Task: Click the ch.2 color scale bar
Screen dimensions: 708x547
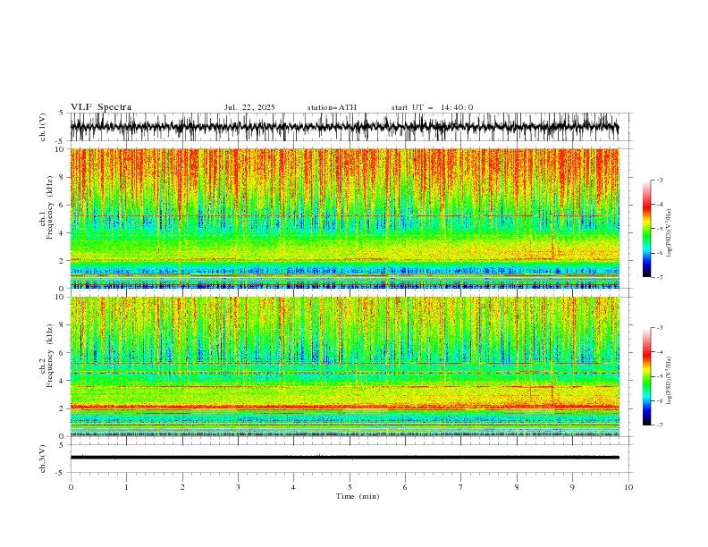Action: [646, 376]
